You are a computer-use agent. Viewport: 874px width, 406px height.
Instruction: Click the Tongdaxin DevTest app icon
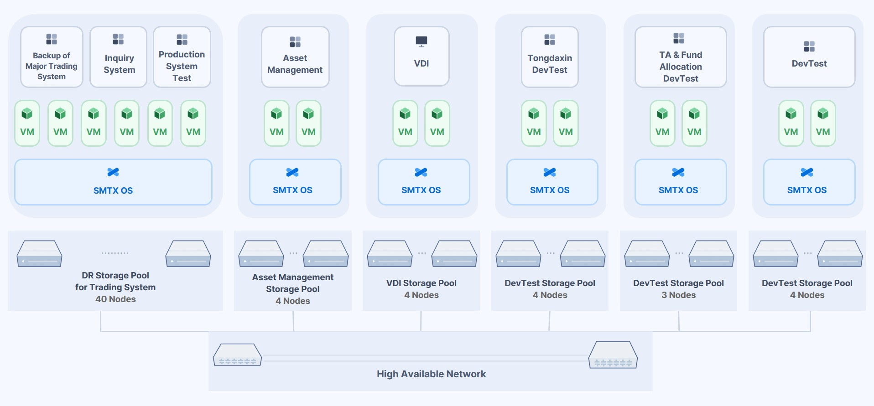coord(550,40)
